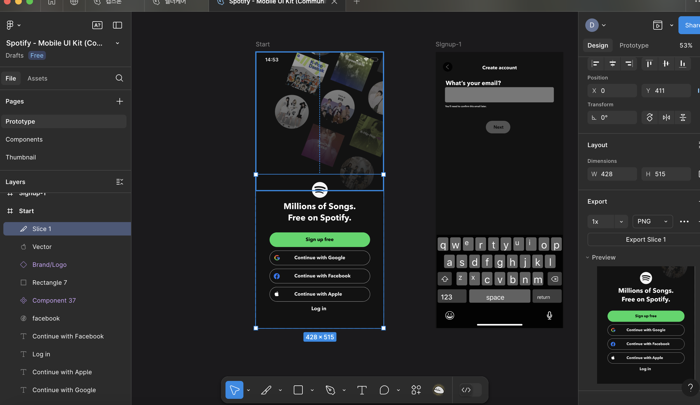Select the Comment tool bubble
The width and height of the screenshot is (700, 405).
(x=384, y=390)
